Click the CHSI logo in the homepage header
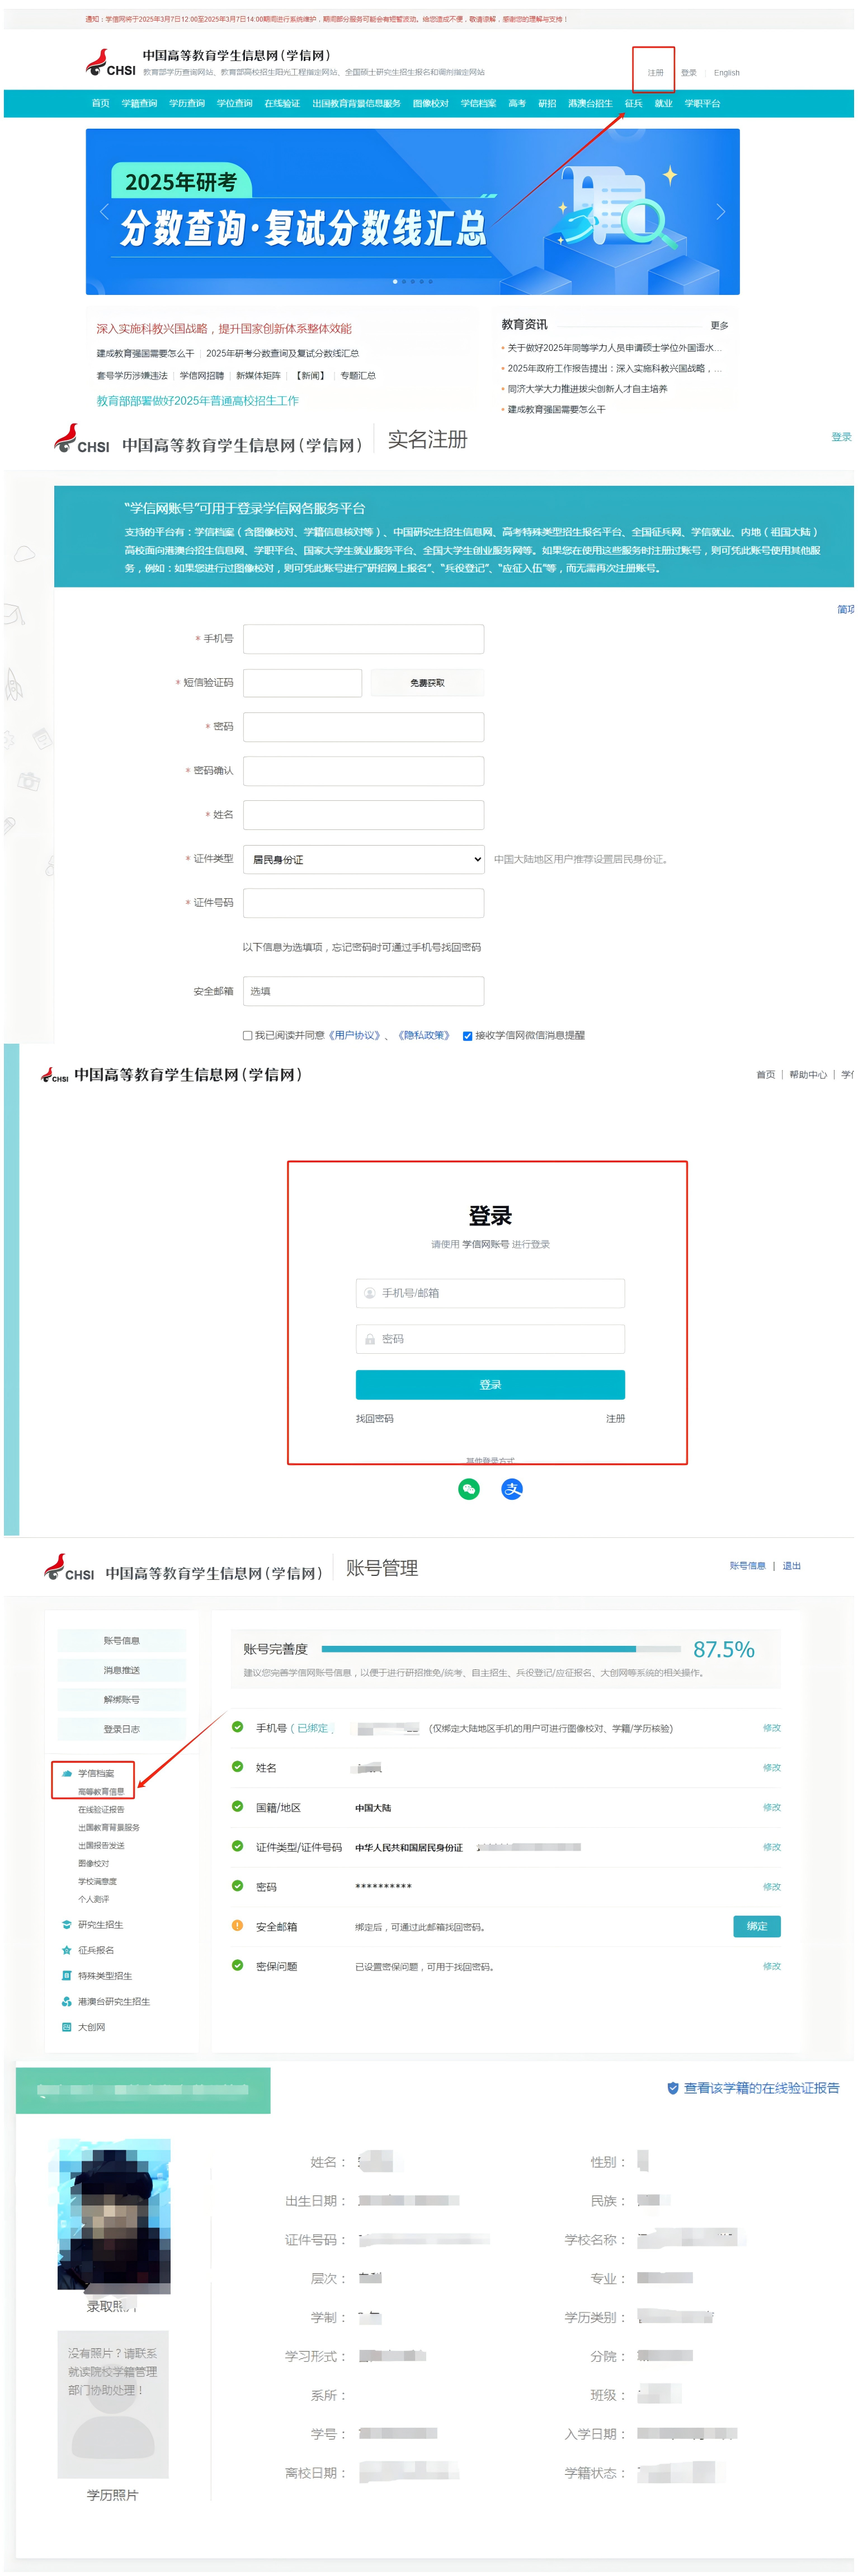 [x=110, y=62]
